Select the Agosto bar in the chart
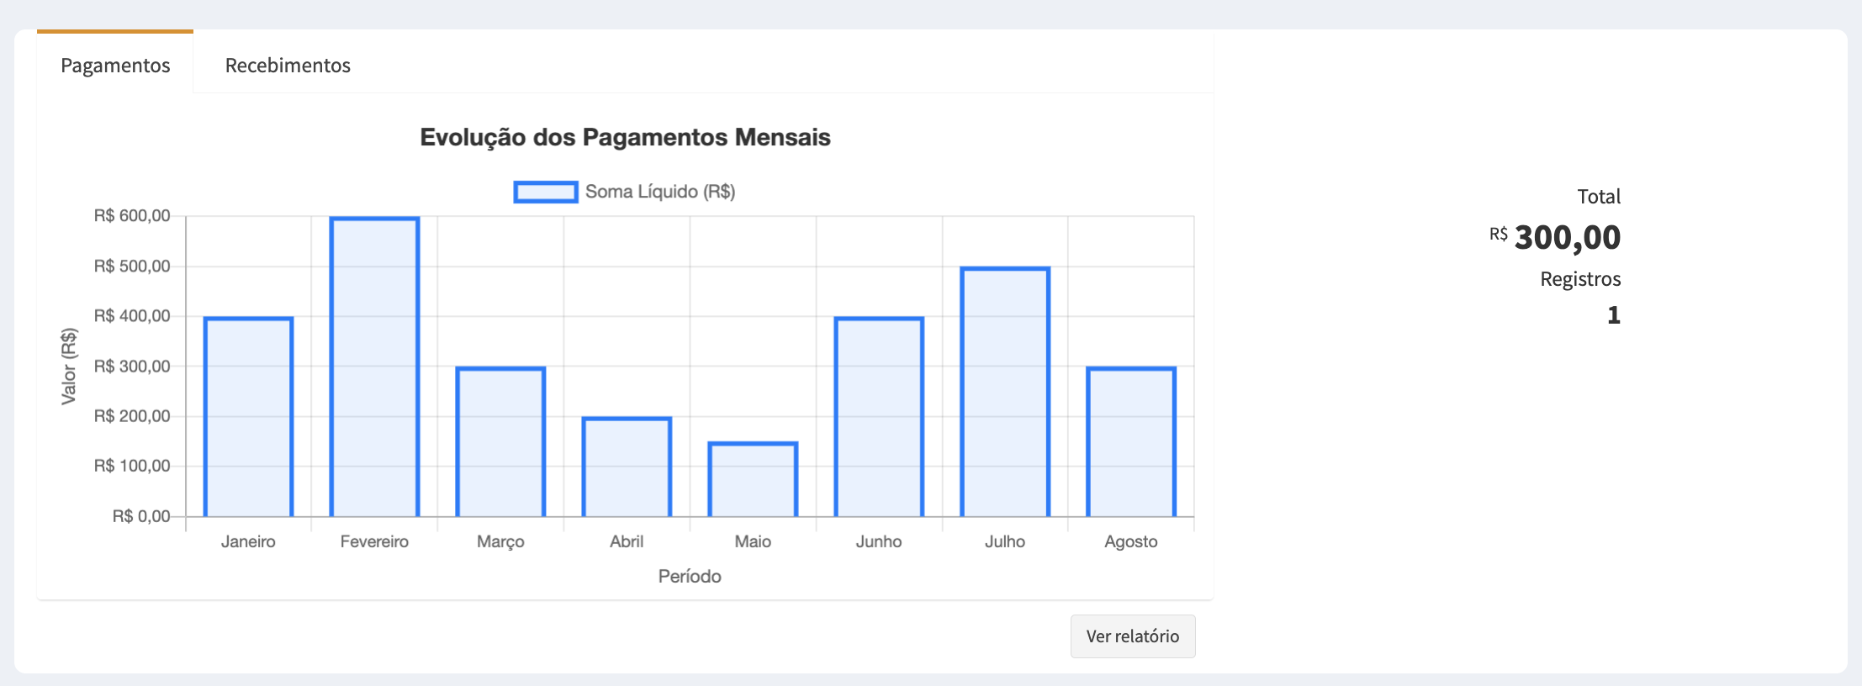 (1131, 441)
